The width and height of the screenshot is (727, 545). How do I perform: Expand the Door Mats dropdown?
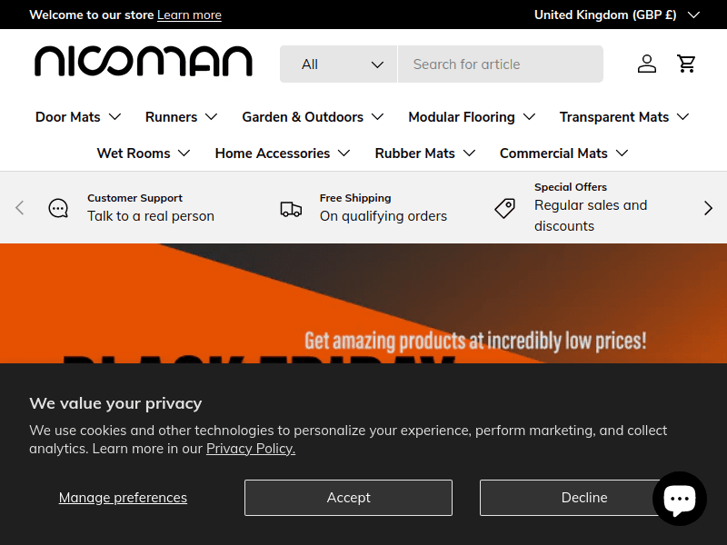(78, 116)
